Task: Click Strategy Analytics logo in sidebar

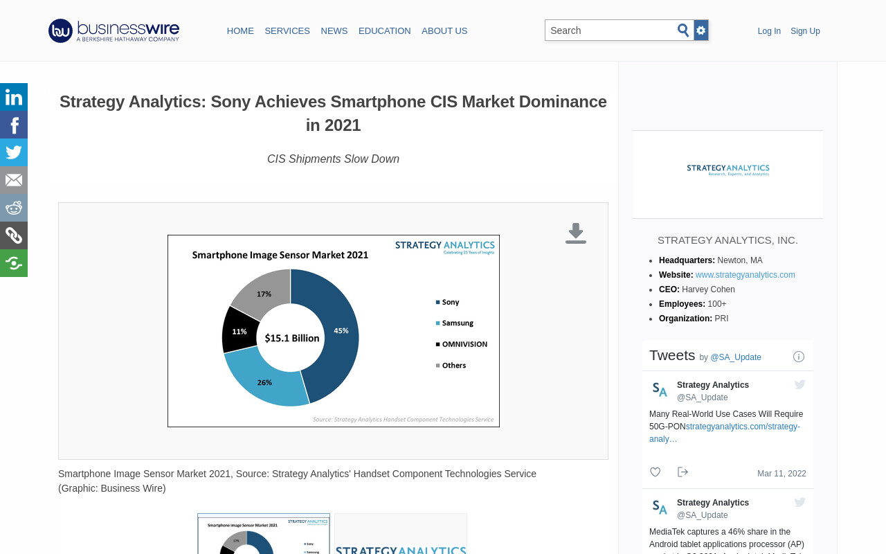Action: [x=728, y=170]
